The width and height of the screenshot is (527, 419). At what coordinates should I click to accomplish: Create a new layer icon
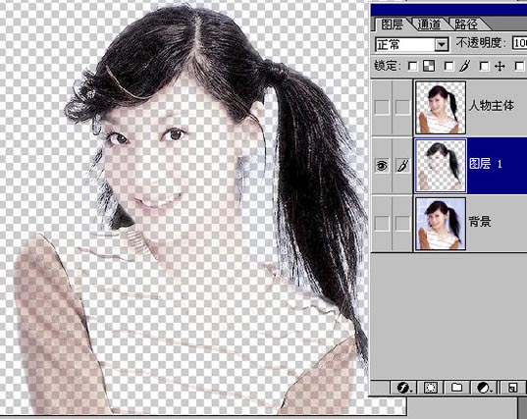tap(513, 388)
